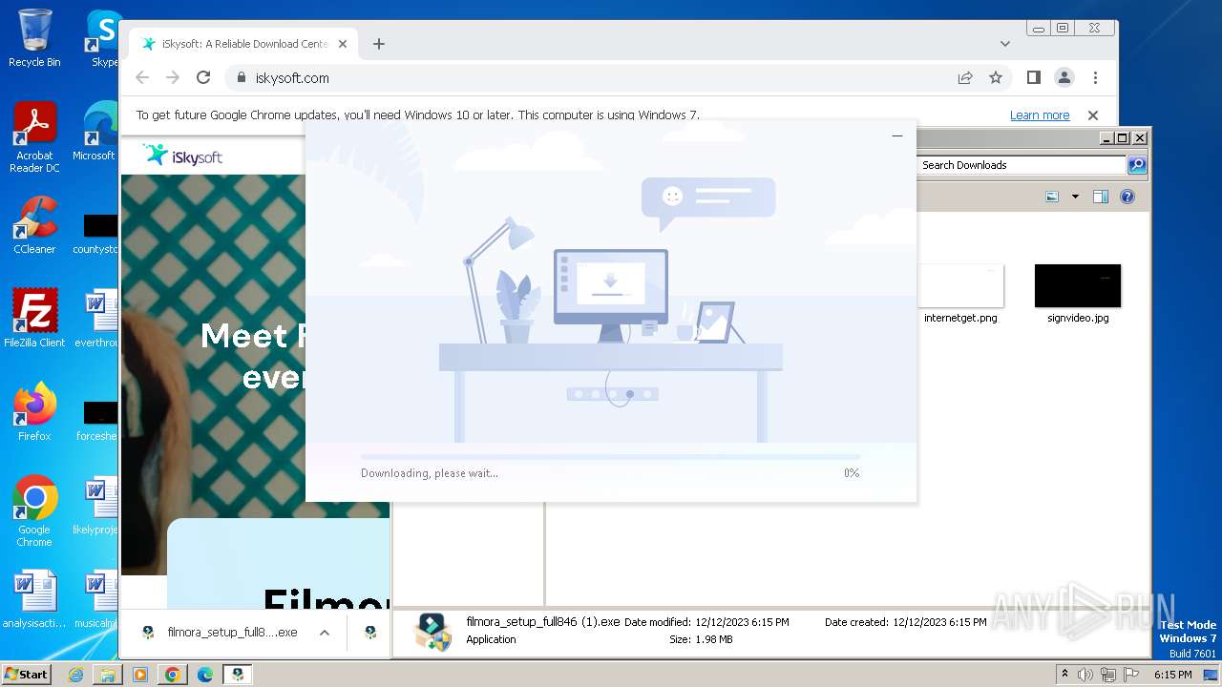The image size is (1222, 687).
Task: Toggle the preview pane in Explorer
Action: [1101, 197]
